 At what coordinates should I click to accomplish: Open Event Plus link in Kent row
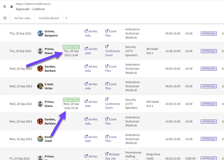[111, 139]
